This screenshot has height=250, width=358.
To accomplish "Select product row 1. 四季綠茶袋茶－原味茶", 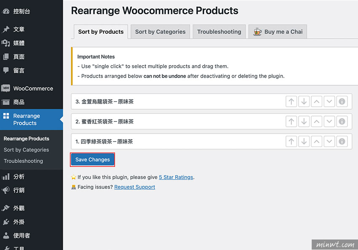I will point(211,142).
